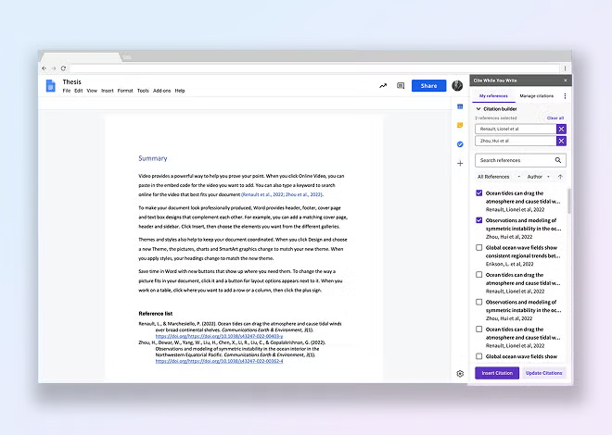This screenshot has height=435, width=612.
Task: Uncheck first Ocean tides reference by Renault
Action: tap(478, 195)
